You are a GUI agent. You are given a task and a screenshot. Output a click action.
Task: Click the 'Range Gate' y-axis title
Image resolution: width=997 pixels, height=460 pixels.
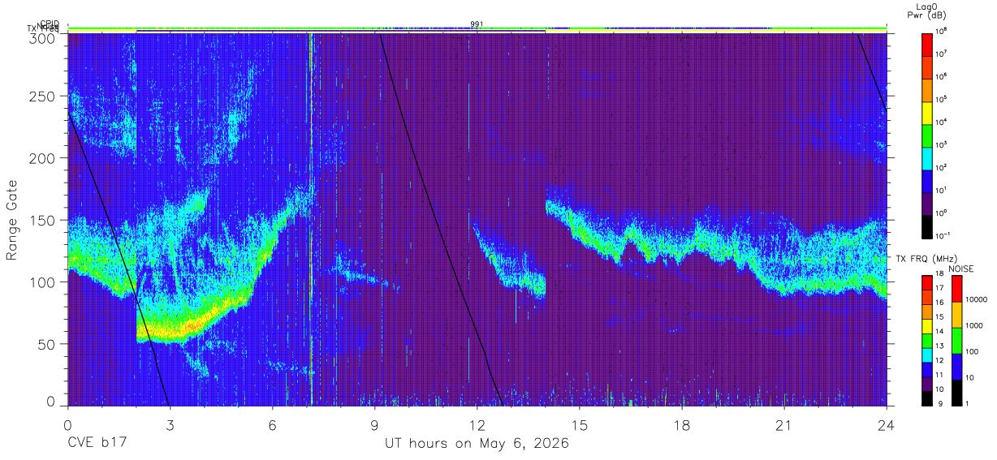13,221
